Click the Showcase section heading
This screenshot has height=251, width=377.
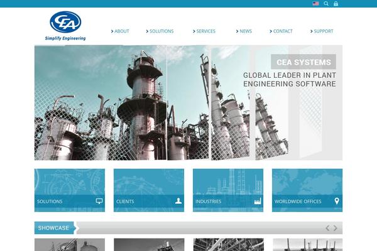point(54,228)
